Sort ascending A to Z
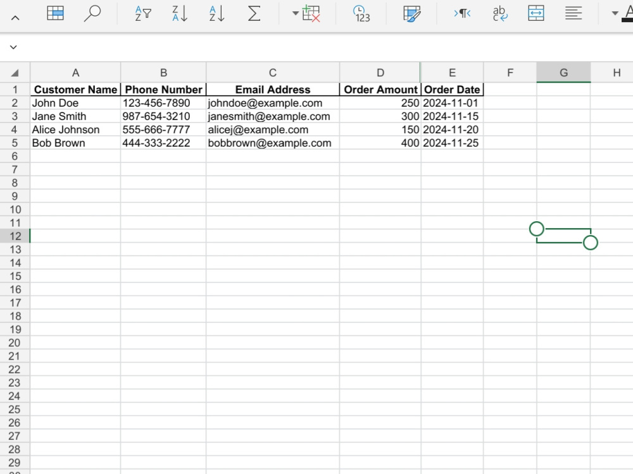This screenshot has width=633, height=474. pyautogui.click(x=216, y=14)
